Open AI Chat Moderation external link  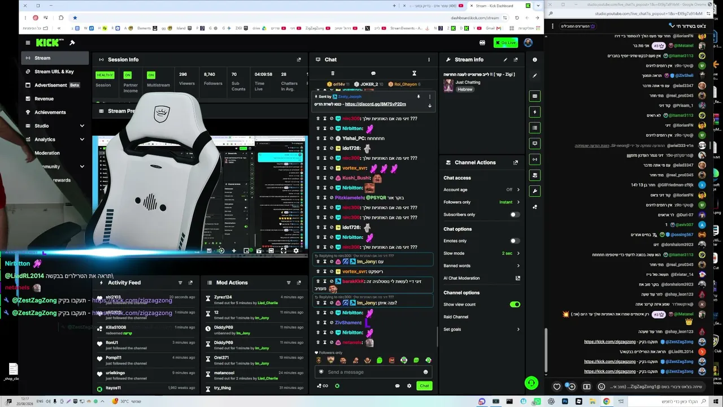517,278
